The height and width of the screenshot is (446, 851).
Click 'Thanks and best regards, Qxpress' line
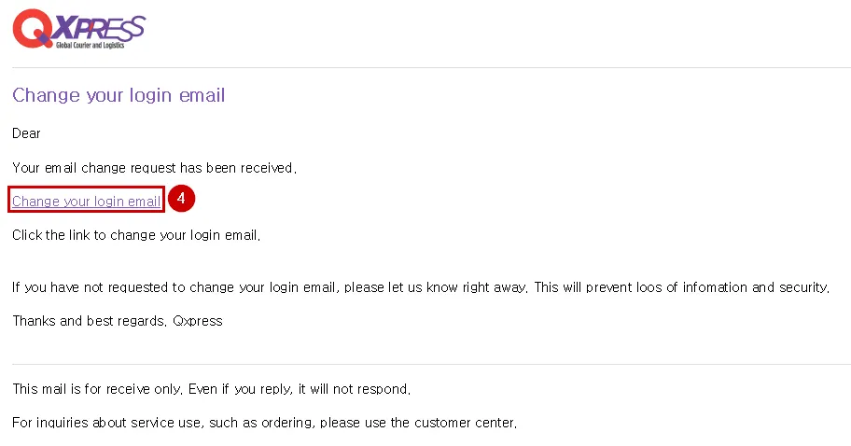click(x=118, y=321)
